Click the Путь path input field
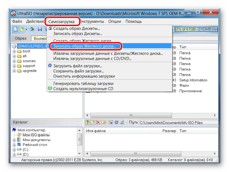Image resolution: width=229 pixels, height=172 pixels. pyautogui.click(x=178, y=123)
